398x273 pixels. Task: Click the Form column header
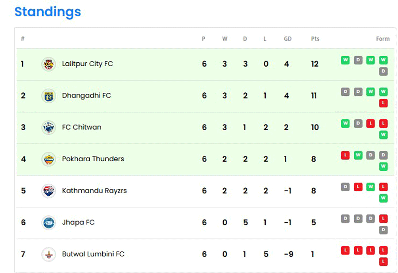point(383,39)
